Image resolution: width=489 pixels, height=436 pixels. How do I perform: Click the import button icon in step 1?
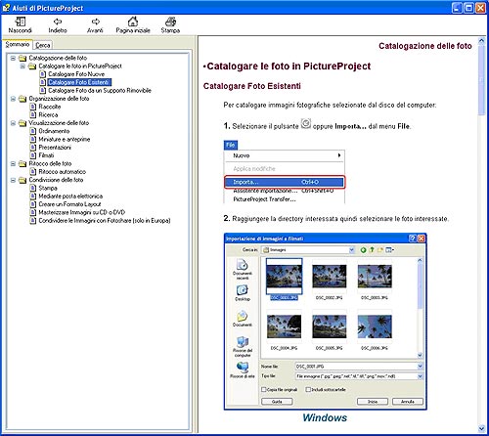pos(306,124)
